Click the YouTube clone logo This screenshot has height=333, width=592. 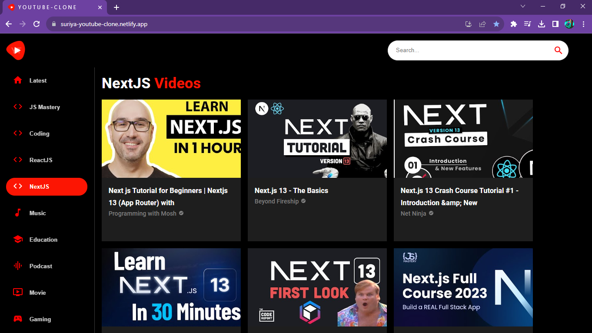pyautogui.click(x=16, y=50)
